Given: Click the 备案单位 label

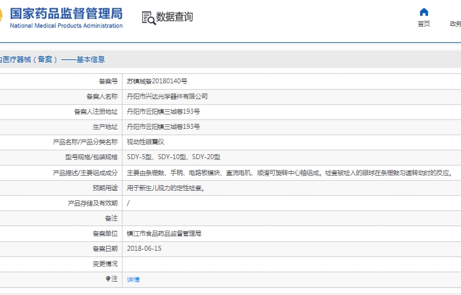Looking at the screenshot, I should click(x=105, y=234).
